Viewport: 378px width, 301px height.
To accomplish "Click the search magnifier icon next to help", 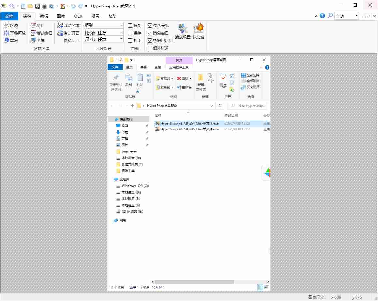I will (x=330, y=16).
